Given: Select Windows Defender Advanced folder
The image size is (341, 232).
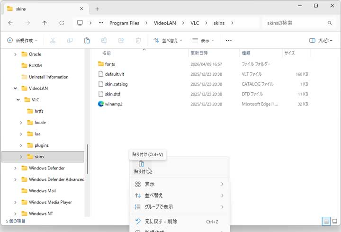Looking at the screenshot, I should coord(56,179).
